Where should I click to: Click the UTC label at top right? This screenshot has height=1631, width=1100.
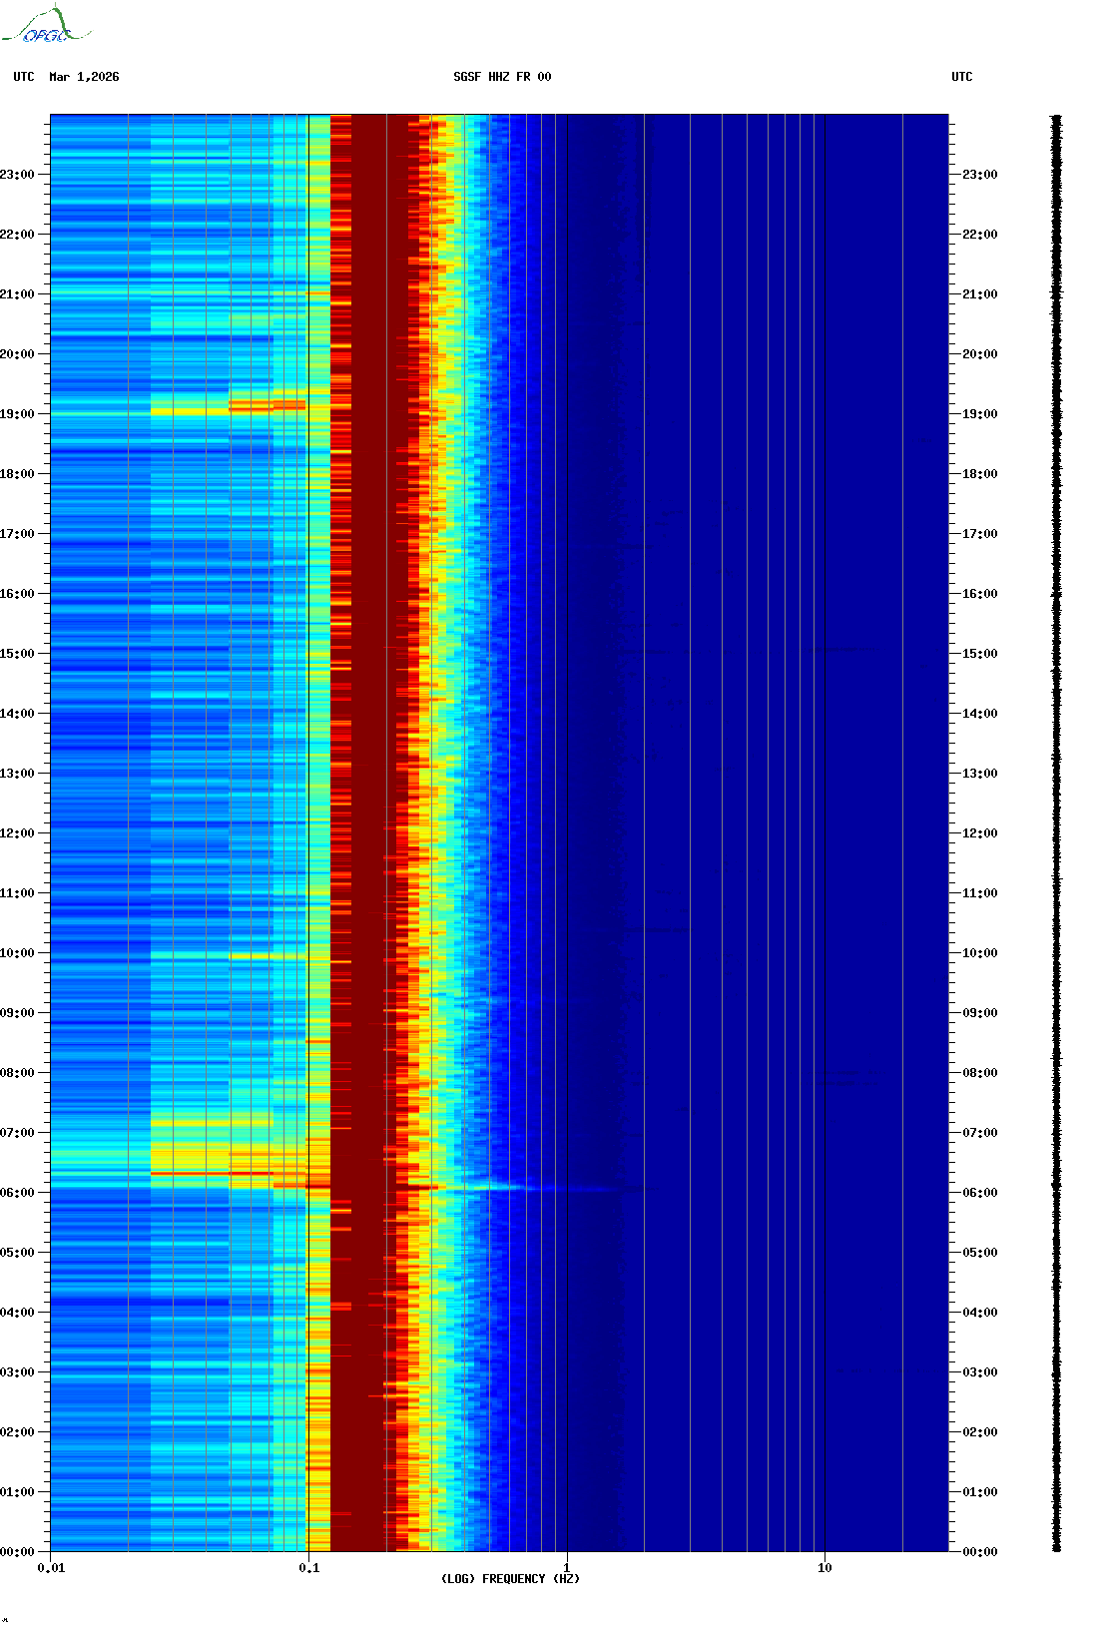(x=961, y=77)
